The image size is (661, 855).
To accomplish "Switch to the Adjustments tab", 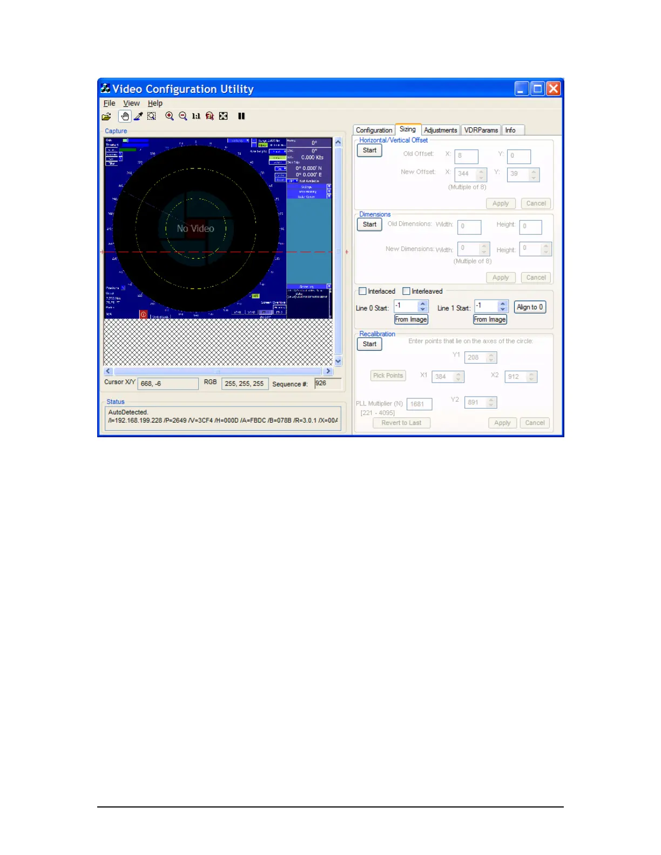I will click(x=440, y=130).
